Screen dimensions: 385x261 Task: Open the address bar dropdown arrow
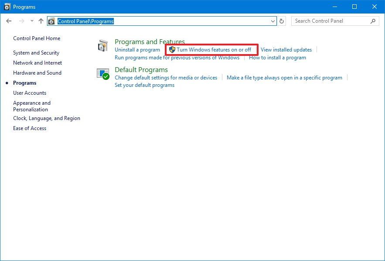pos(273,21)
